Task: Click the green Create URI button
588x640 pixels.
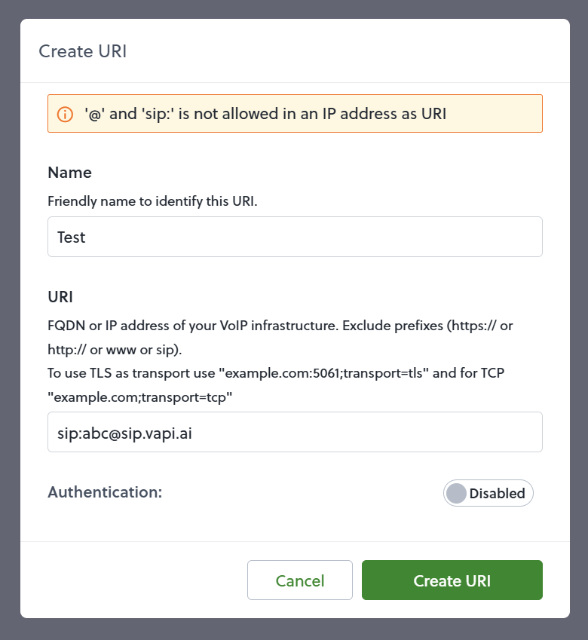Action: click(x=452, y=580)
